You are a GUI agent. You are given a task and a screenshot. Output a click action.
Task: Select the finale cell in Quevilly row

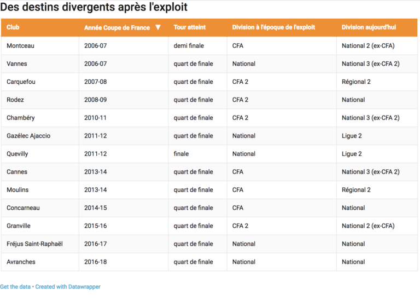(x=181, y=154)
